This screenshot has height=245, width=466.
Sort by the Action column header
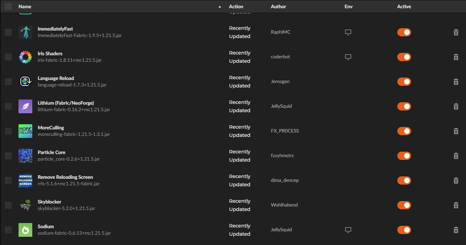[236, 7]
